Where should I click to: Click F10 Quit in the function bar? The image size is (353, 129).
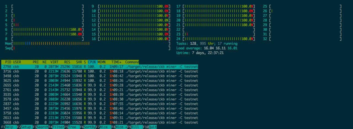coord(150,127)
